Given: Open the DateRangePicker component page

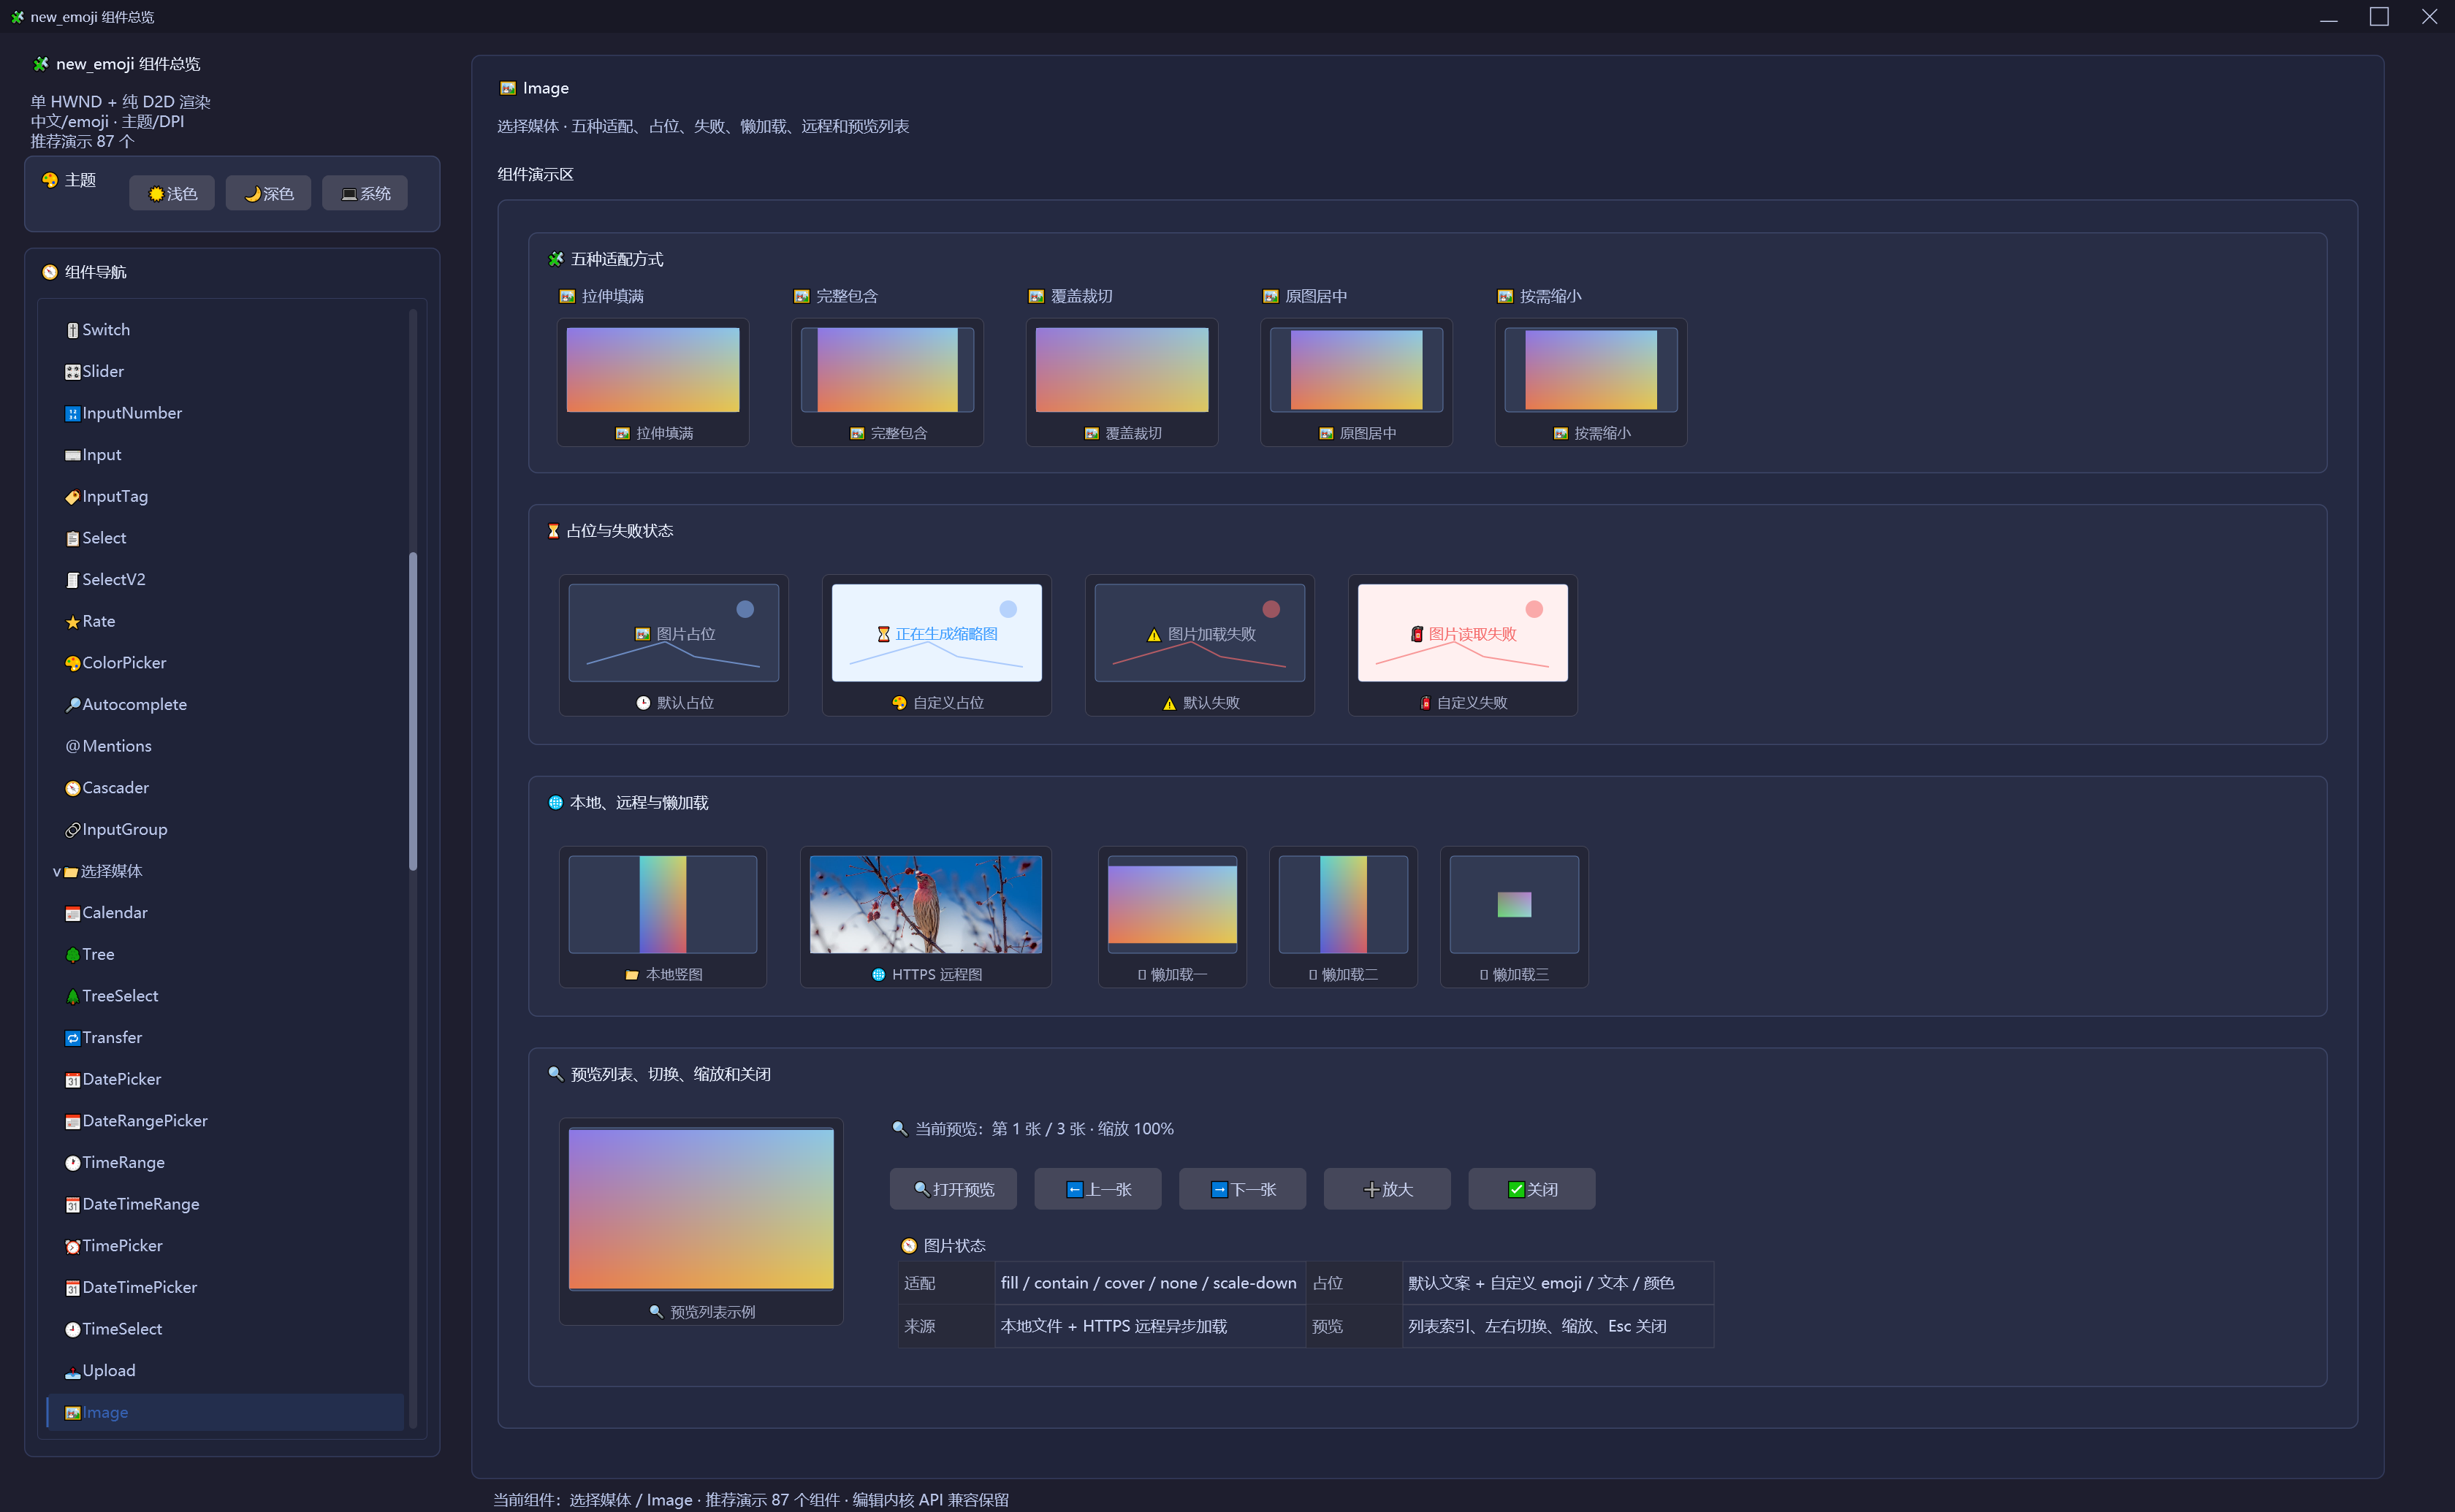Looking at the screenshot, I should 225,1121.
